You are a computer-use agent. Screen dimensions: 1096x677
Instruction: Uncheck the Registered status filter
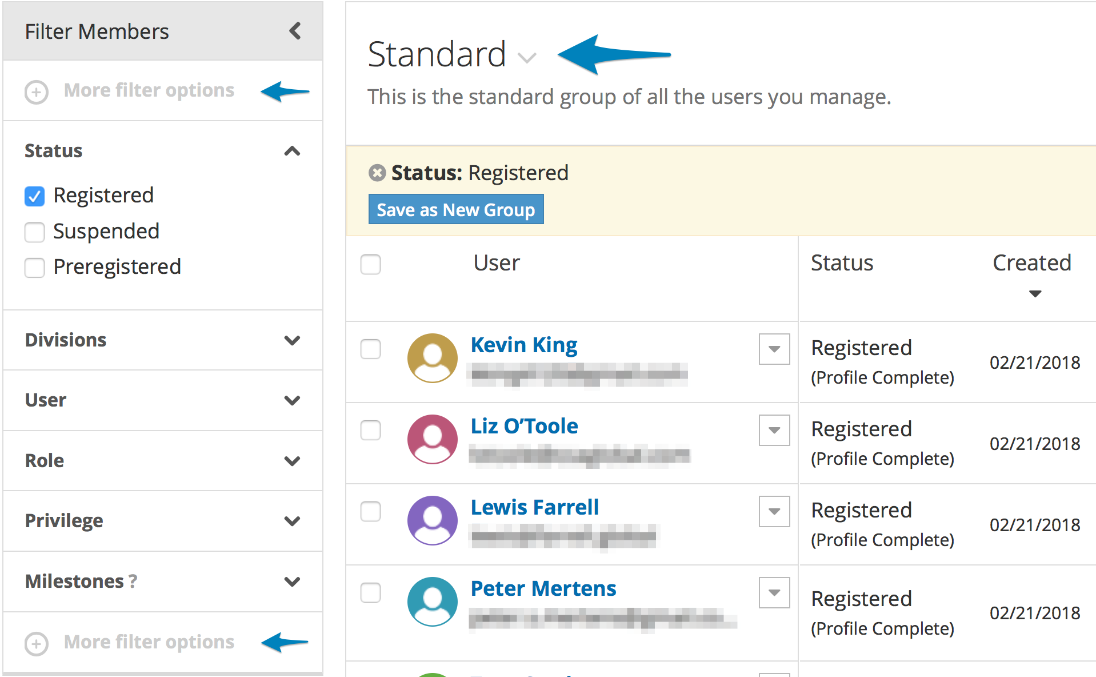(34, 196)
